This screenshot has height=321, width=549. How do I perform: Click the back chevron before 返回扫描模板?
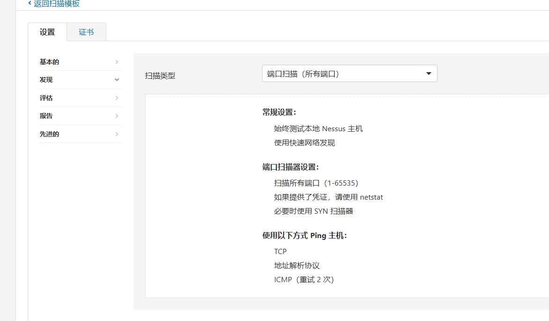tap(30, 3)
